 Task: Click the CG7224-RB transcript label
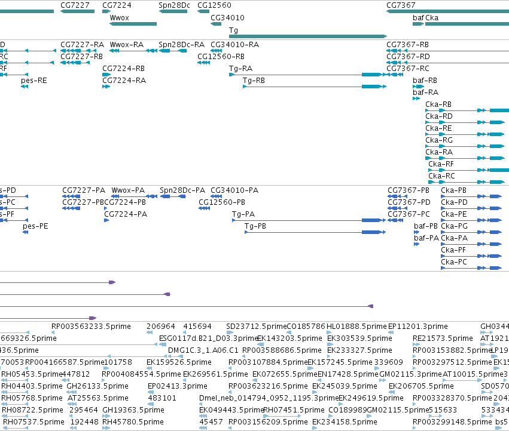click(x=124, y=69)
